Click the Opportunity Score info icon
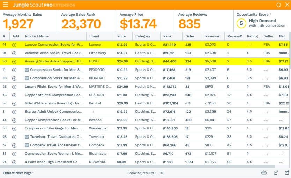The width and height of the screenshot is (291, 178). [x=270, y=14]
